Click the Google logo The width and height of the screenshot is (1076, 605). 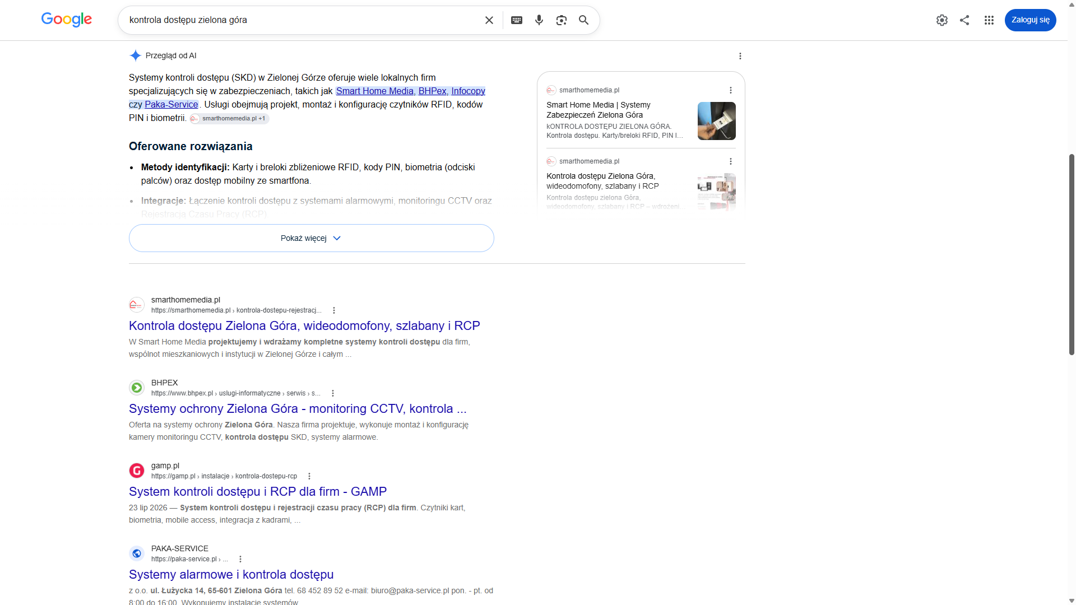point(67,20)
